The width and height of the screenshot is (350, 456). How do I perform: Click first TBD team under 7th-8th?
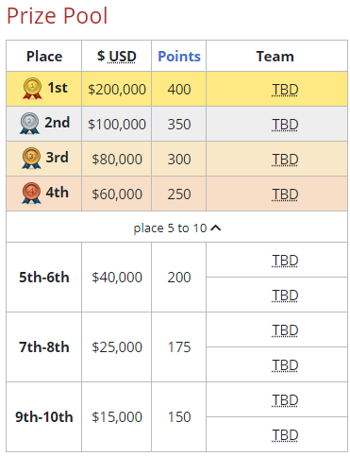click(285, 330)
